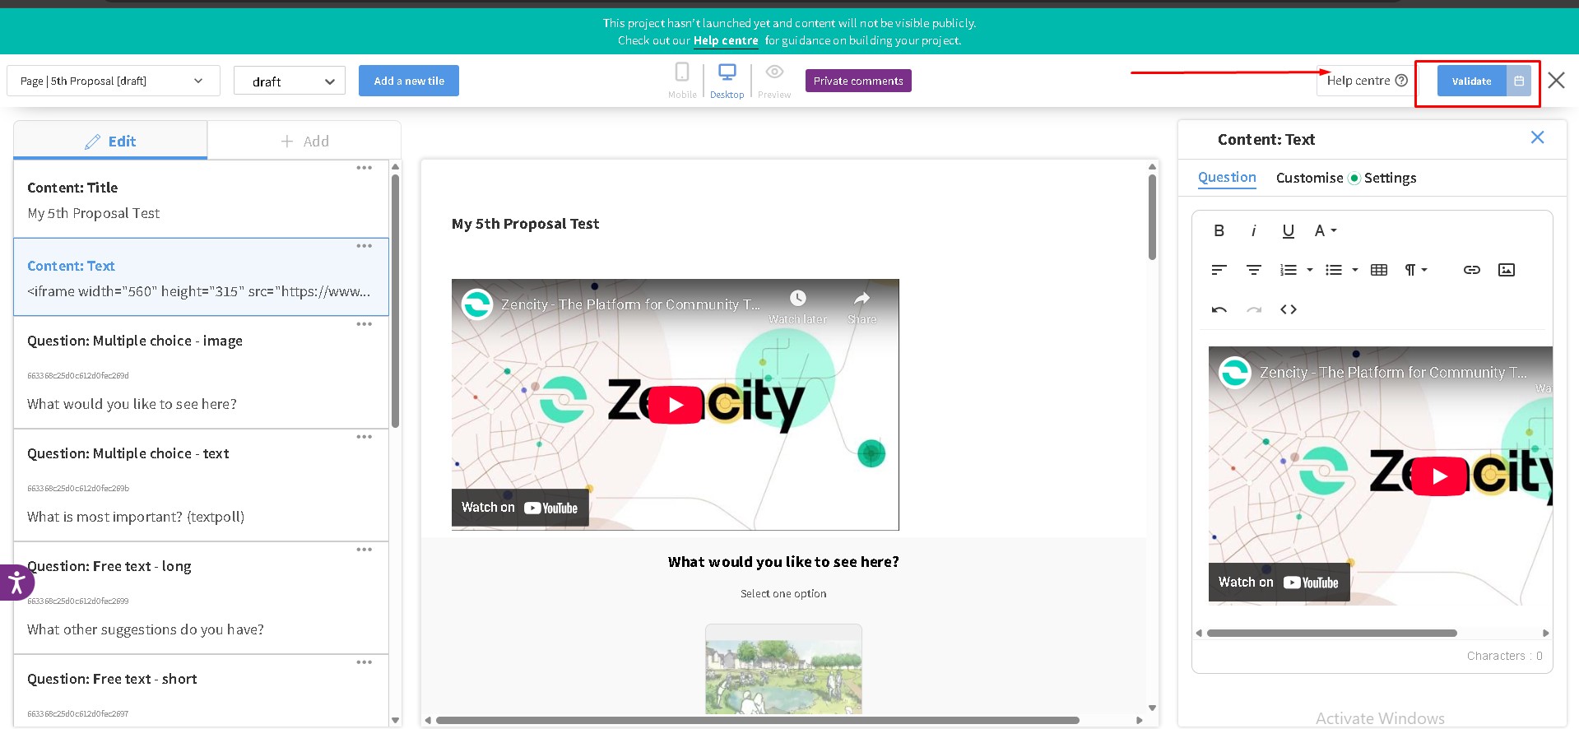
Task: Click the landscape image option thumbnail
Action: coord(783,670)
